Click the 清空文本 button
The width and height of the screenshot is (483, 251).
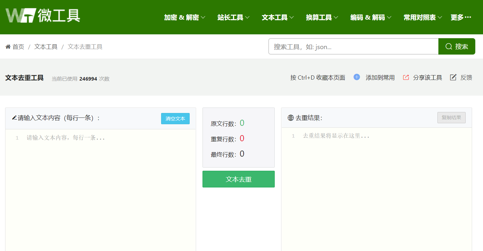175,118
